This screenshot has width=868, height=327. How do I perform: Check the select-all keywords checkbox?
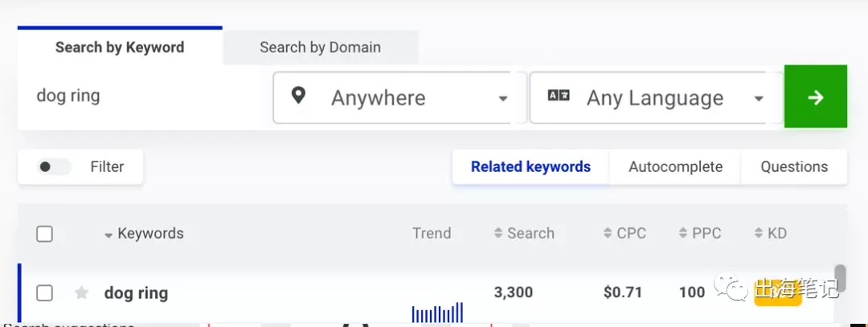pyautogui.click(x=44, y=234)
